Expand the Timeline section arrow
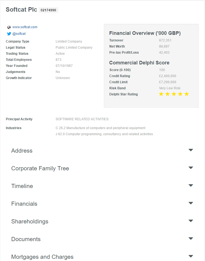 [191, 186]
